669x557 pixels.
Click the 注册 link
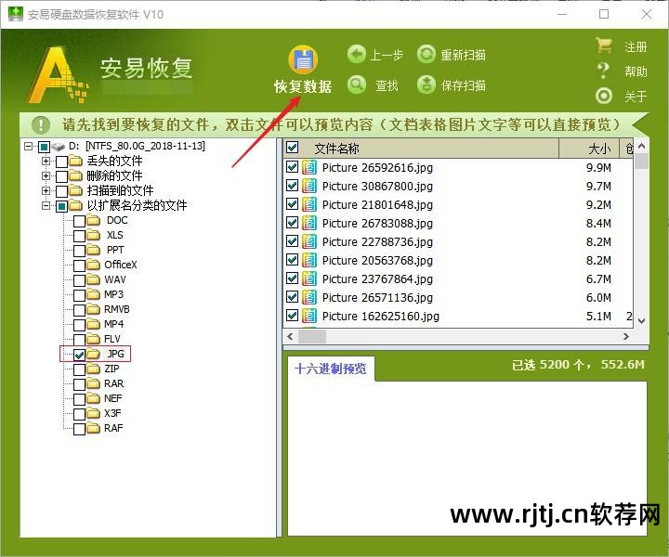[x=636, y=46]
